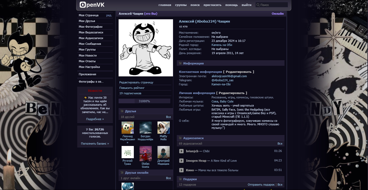Open Ручной Трава avatar
Viewport: 368px width, 190px height.
tap(128, 152)
